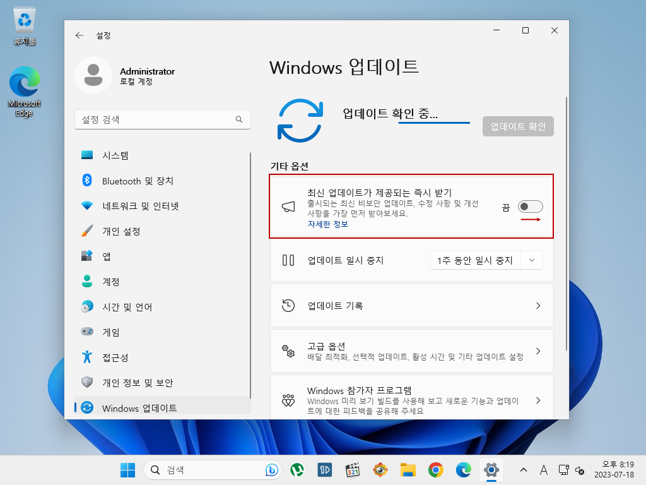Open 업데이트 기록 chevron

[x=538, y=306]
